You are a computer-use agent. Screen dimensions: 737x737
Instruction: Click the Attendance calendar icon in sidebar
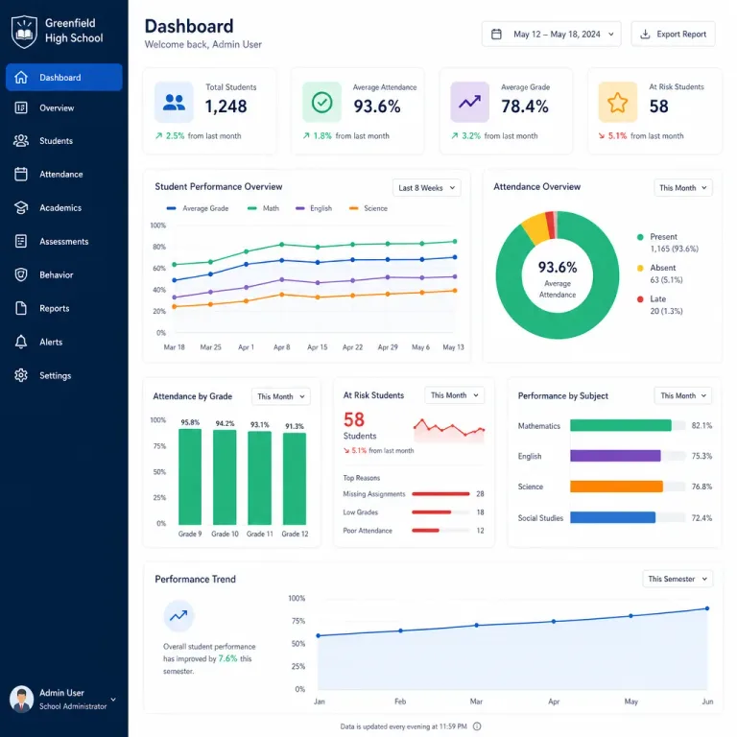click(21, 174)
